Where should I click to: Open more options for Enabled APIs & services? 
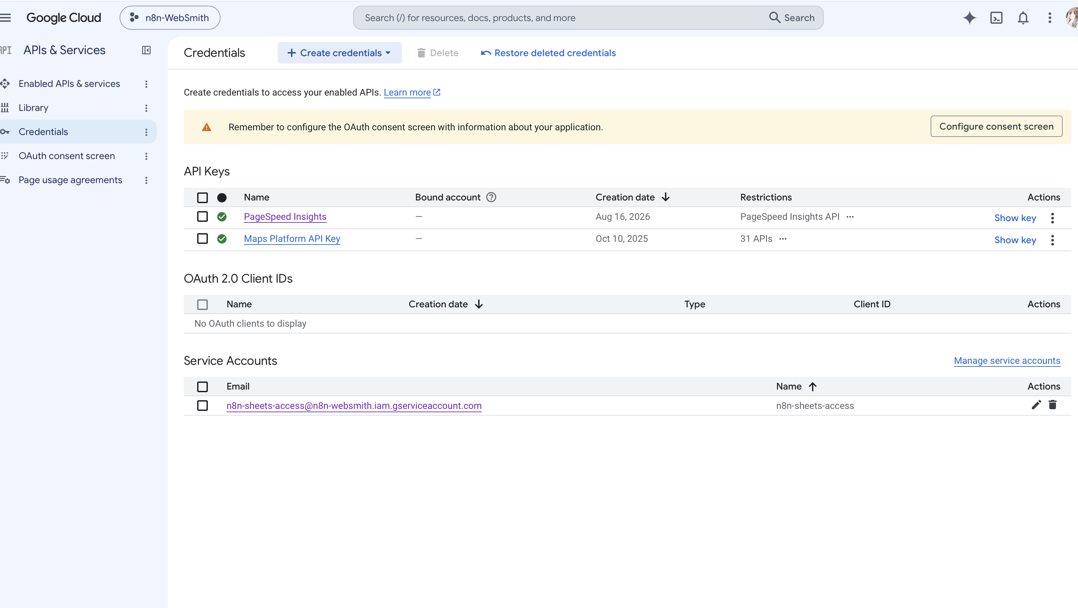click(146, 84)
